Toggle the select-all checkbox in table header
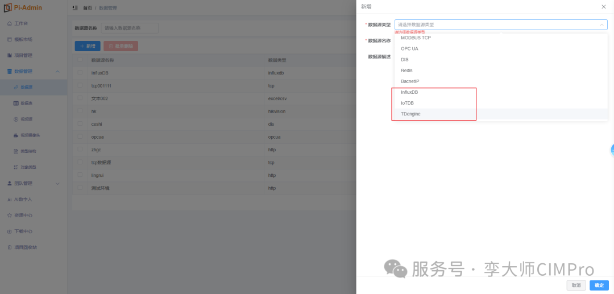The width and height of the screenshot is (614, 294). coord(80,60)
